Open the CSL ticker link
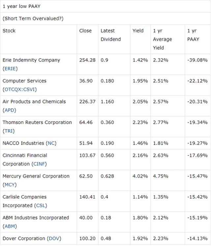Screen dimensions: 211x246 [41, 206]
